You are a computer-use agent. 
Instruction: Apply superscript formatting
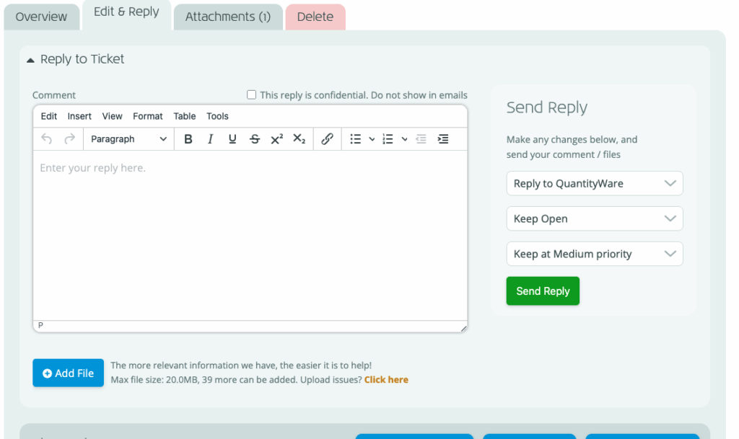pyautogui.click(x=276, y=139)
